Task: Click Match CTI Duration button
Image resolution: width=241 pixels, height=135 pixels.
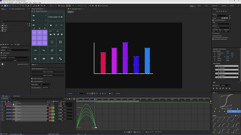Action: tap(48, 75)
